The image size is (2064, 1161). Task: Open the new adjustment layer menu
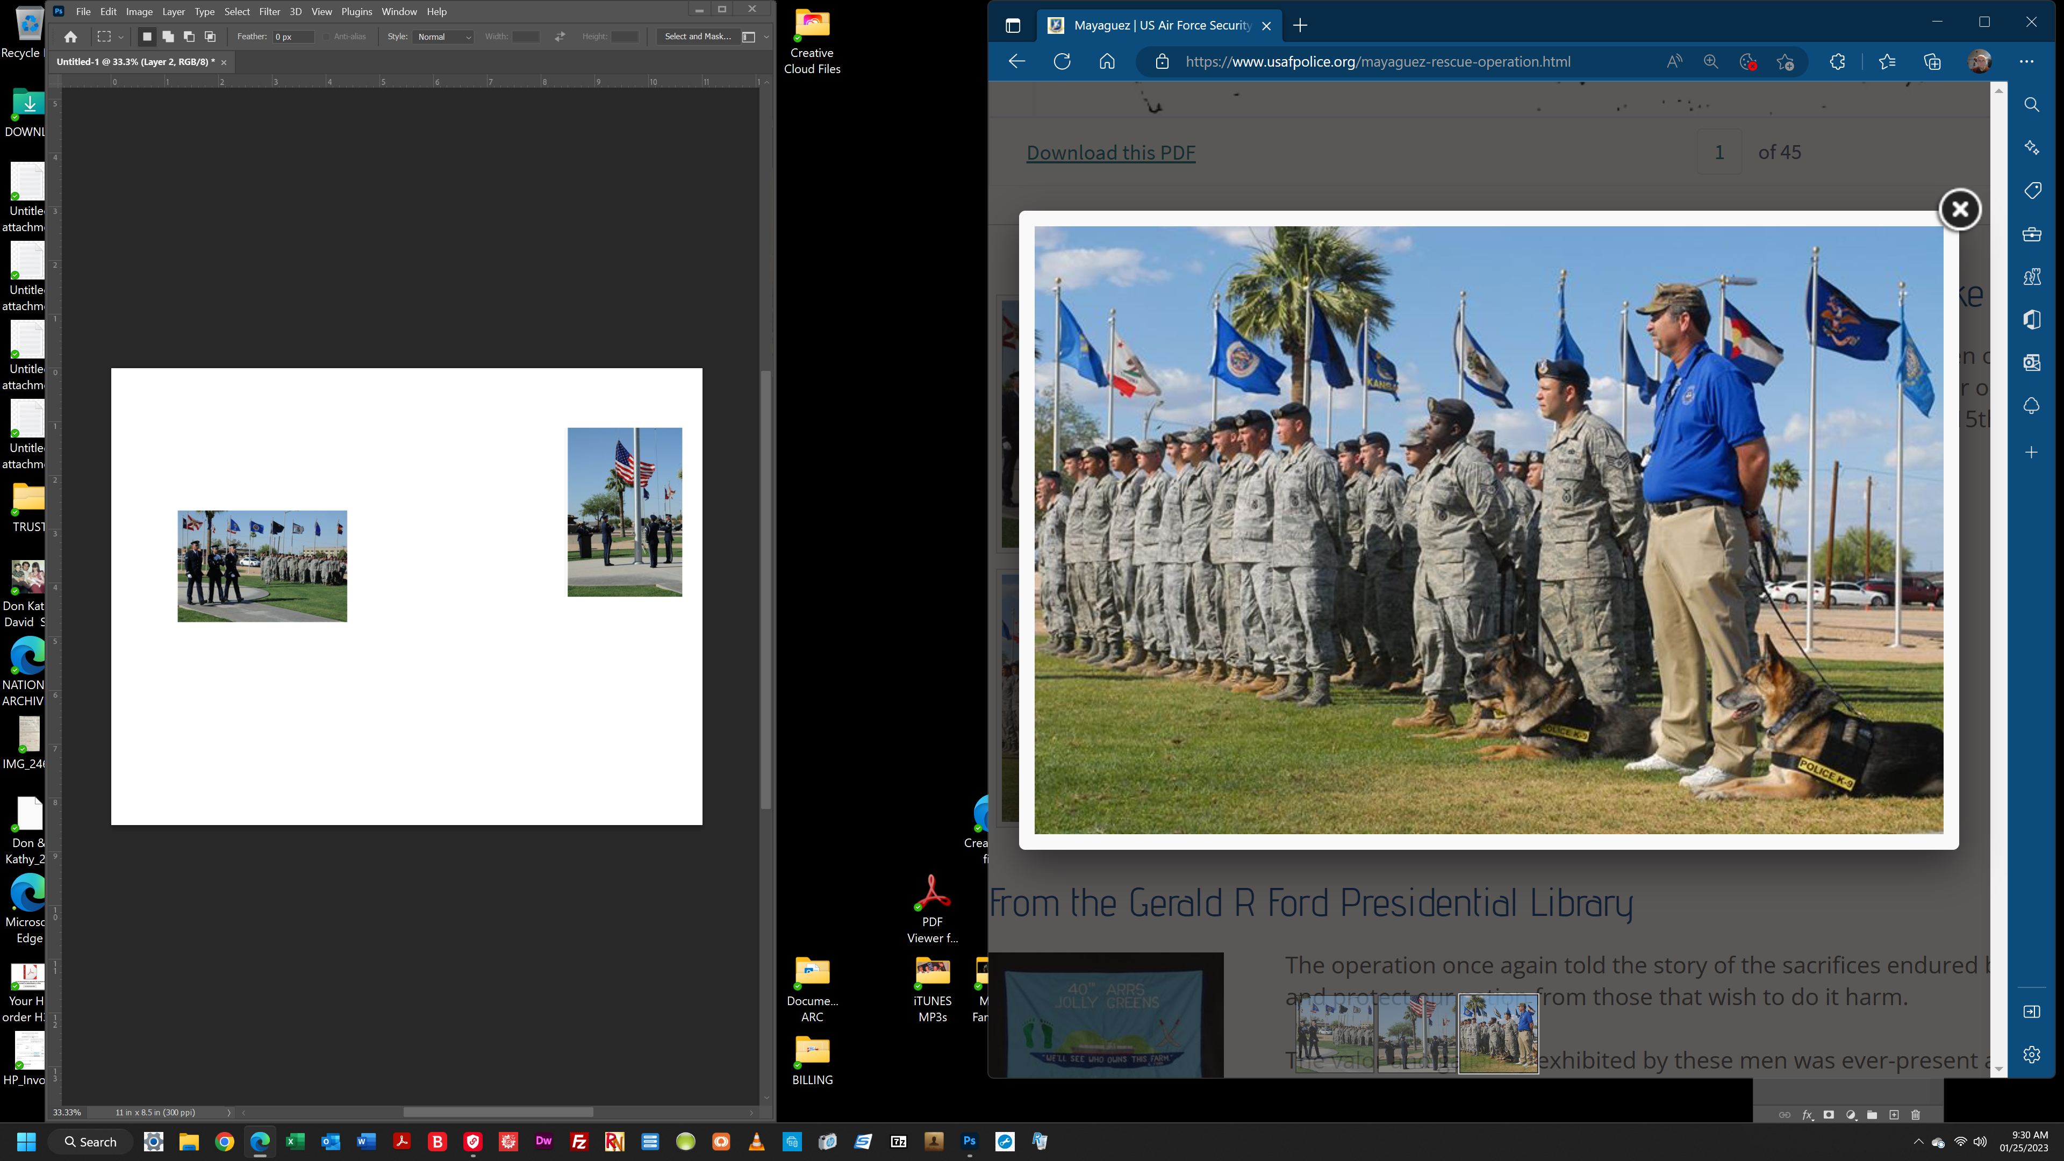1851,1115
